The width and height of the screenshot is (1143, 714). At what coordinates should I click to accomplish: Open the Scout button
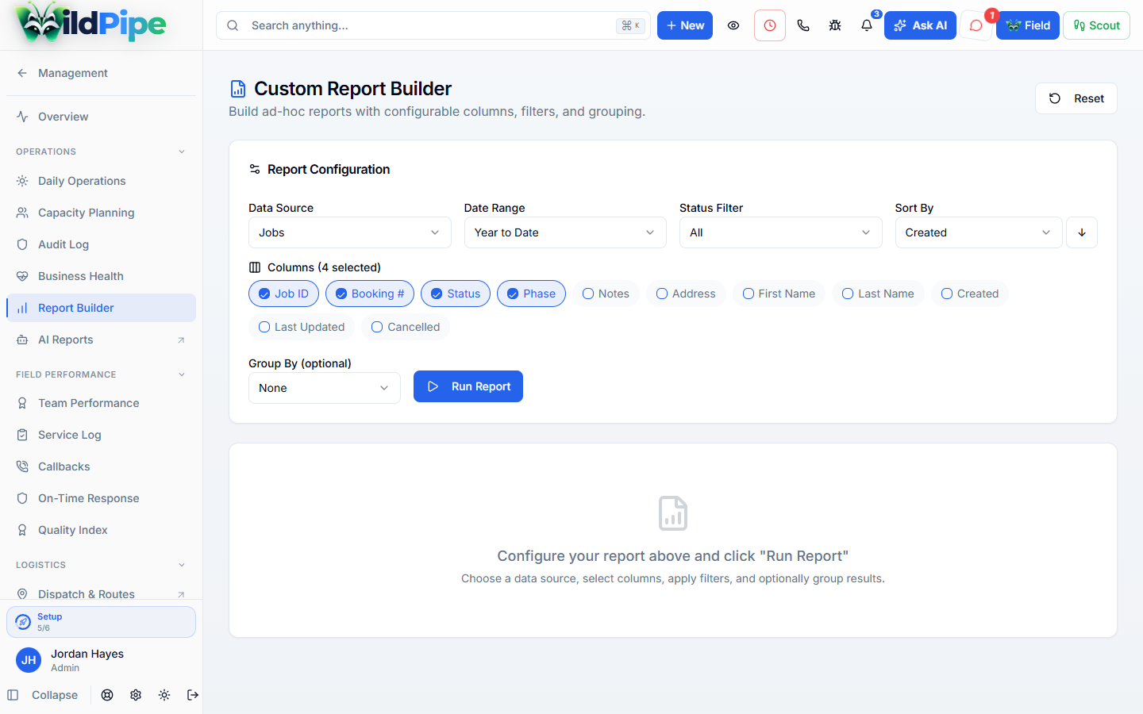pyautogui.click(x=1096, y=25)
